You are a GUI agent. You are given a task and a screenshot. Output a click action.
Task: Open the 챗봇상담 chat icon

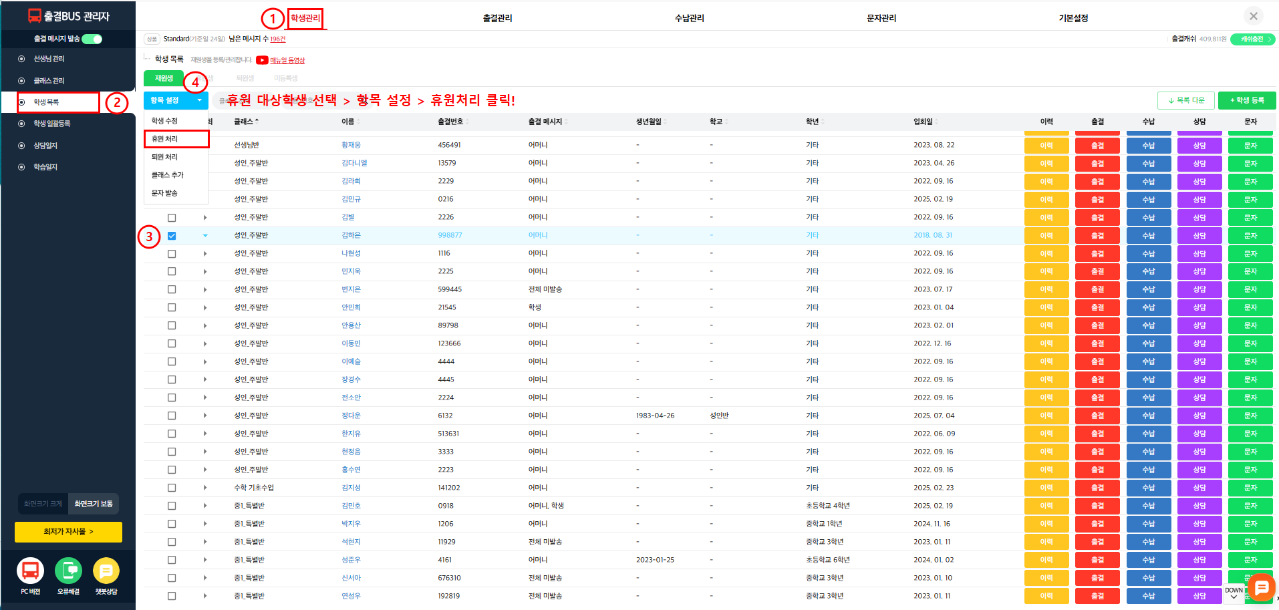[106, 571]
